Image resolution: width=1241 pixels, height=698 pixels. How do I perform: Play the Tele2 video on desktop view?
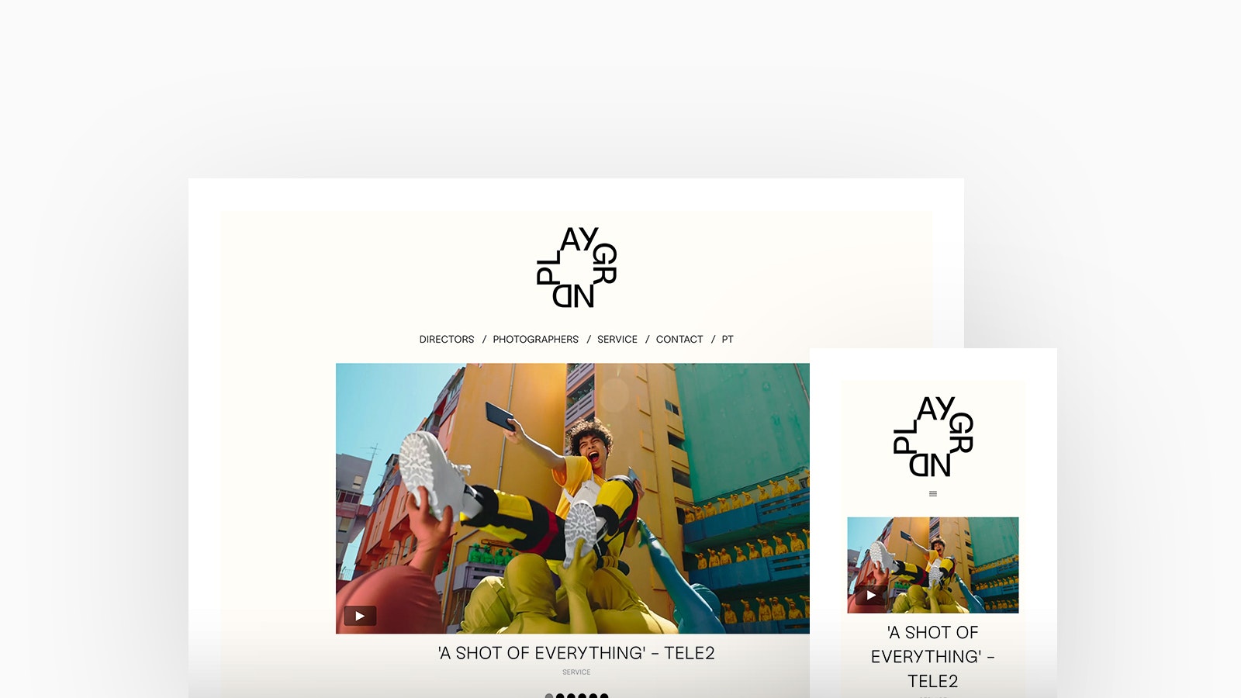click(360, 616)
